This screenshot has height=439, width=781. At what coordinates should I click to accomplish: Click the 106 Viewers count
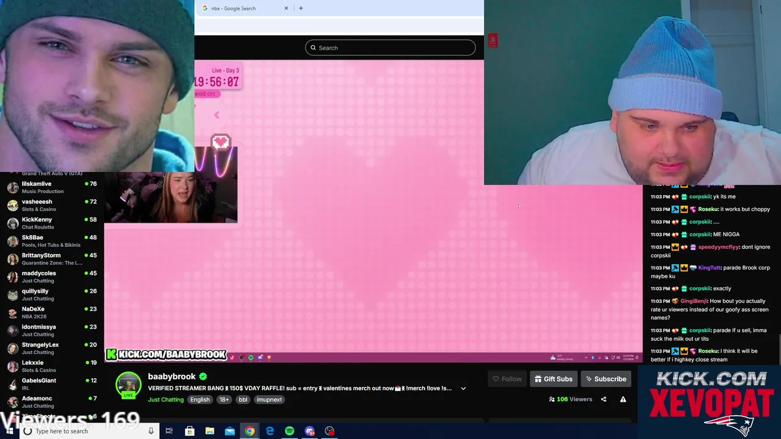(570, 399)
